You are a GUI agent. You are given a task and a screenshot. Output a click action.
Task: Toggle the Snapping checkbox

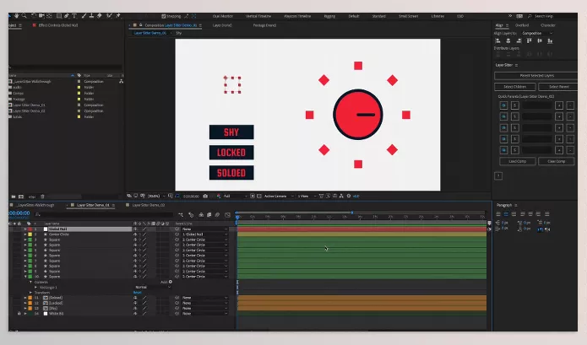[164, 16]
